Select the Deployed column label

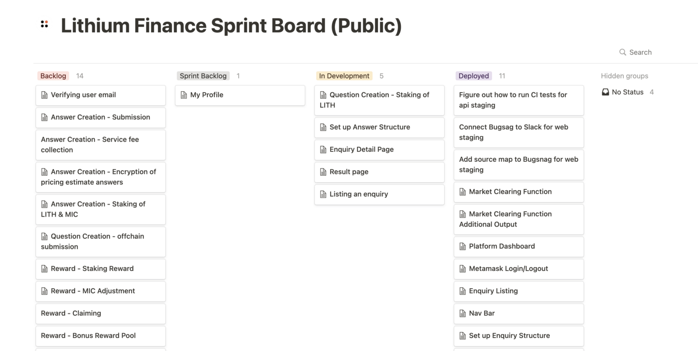(474, 76)
